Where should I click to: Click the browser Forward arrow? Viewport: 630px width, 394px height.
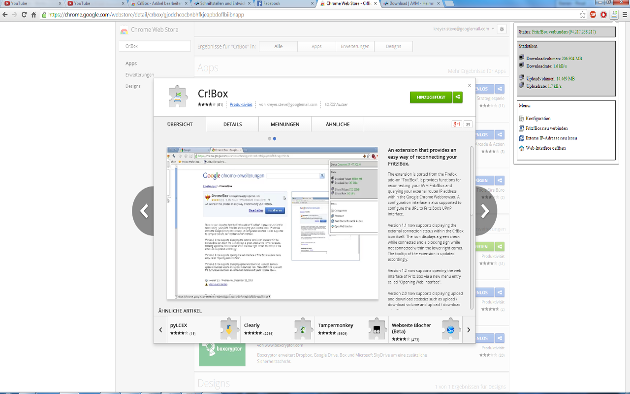[14, 15]
